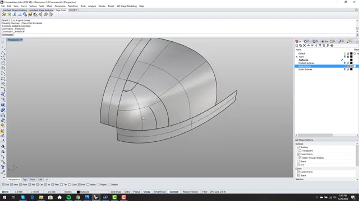Viewport: 359px width, 201px height.
Task: Toggle the Knot osnap checkbox
Action: [x=79, y=185]
